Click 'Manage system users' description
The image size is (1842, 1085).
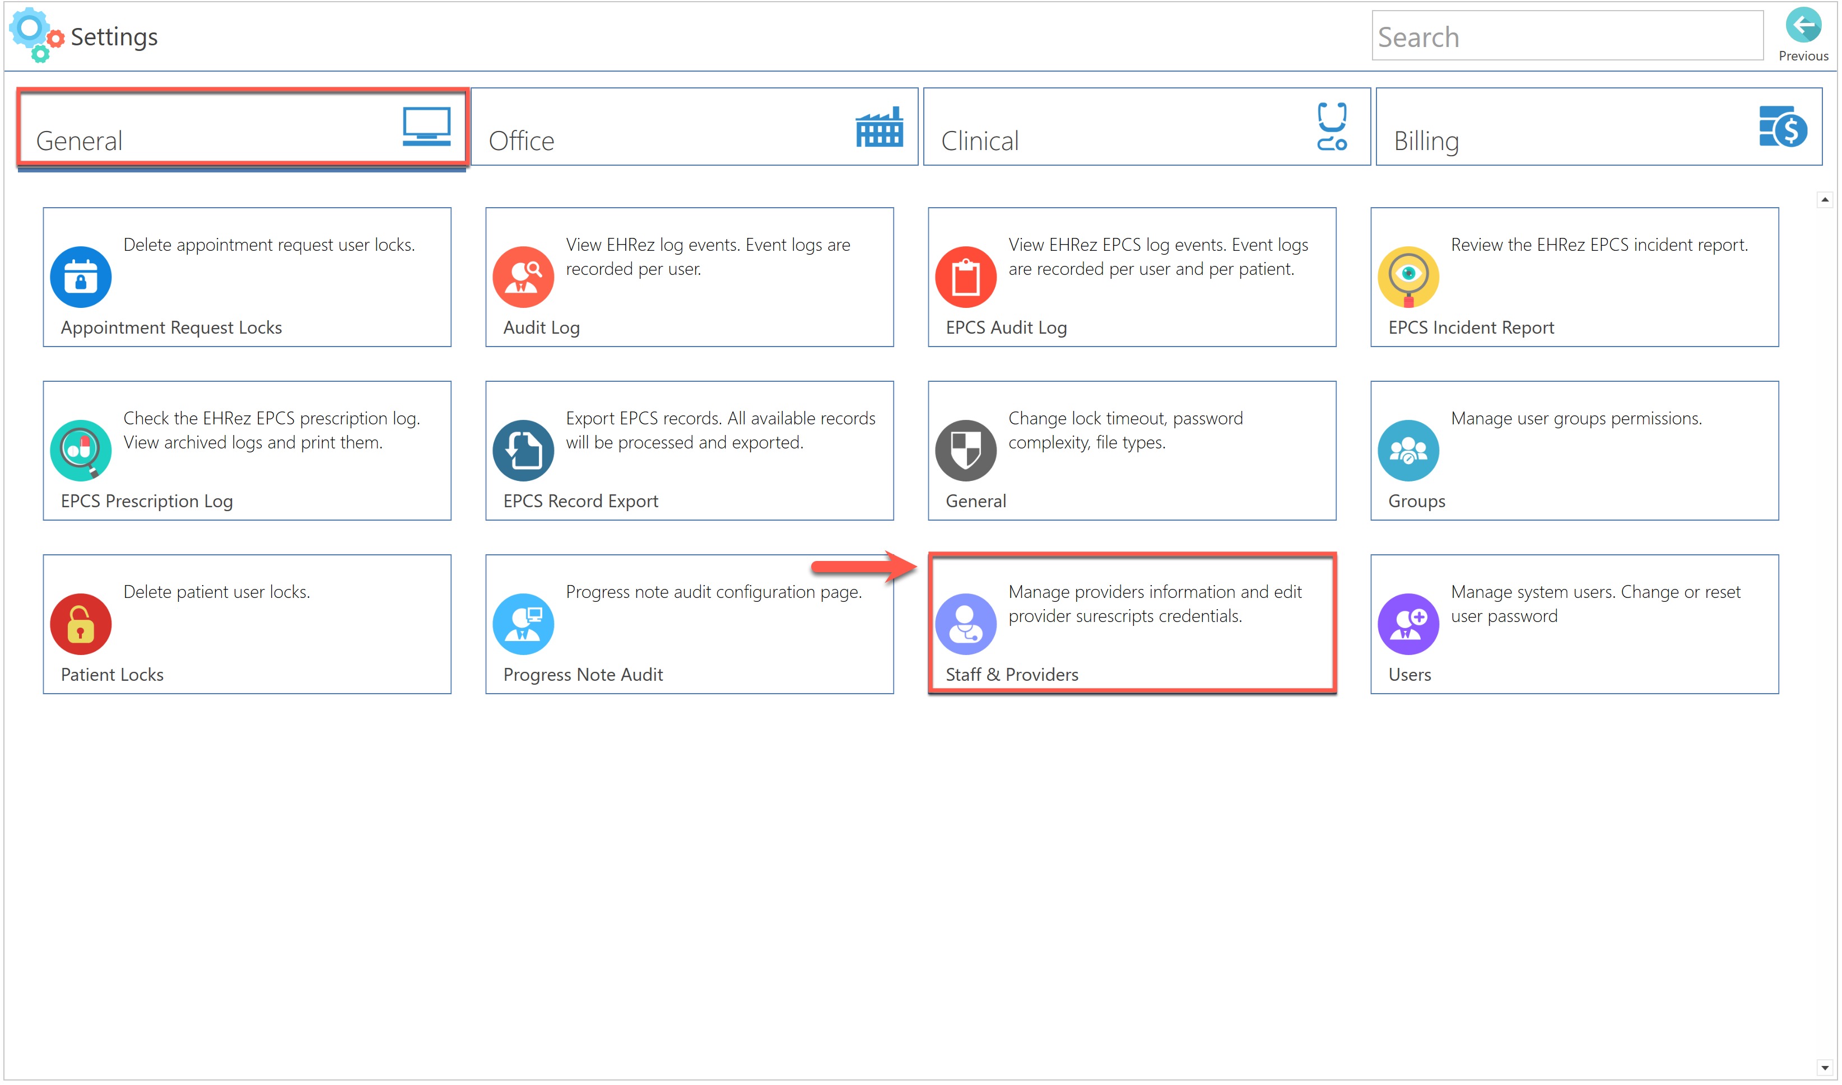1596,603
